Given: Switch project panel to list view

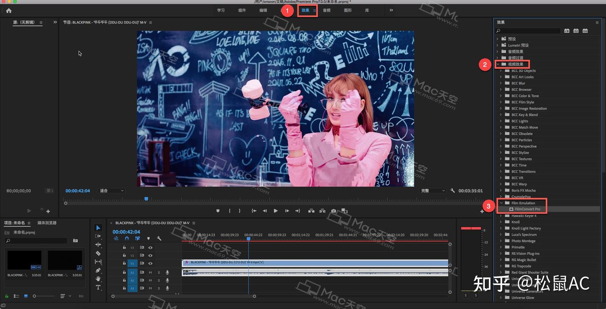Looking at the screenshot, I should point(16,296).
